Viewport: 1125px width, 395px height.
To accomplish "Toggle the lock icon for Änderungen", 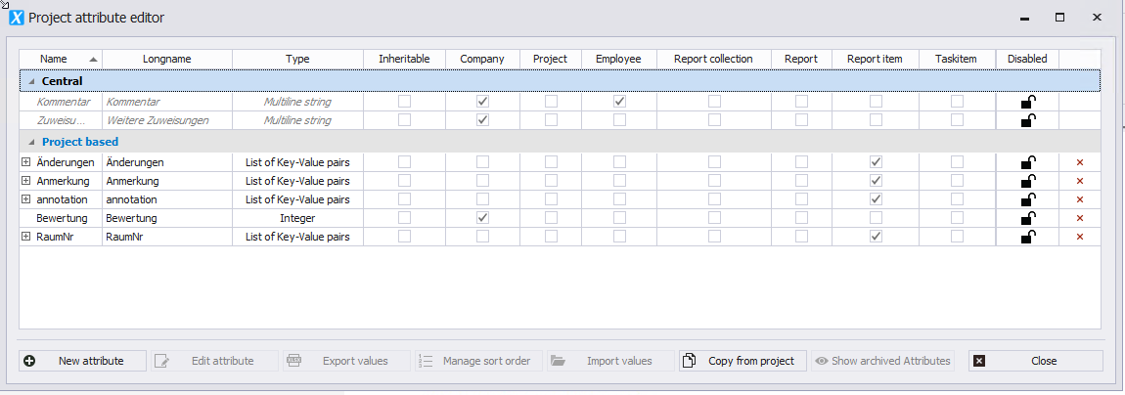I will pyautogui.click(x=1027, y=162).
